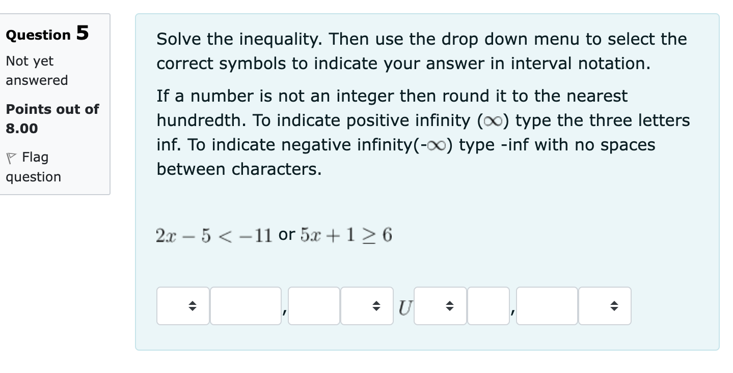Select the first interval's lower bound field
Screen dimensions: 733x373
245,305
